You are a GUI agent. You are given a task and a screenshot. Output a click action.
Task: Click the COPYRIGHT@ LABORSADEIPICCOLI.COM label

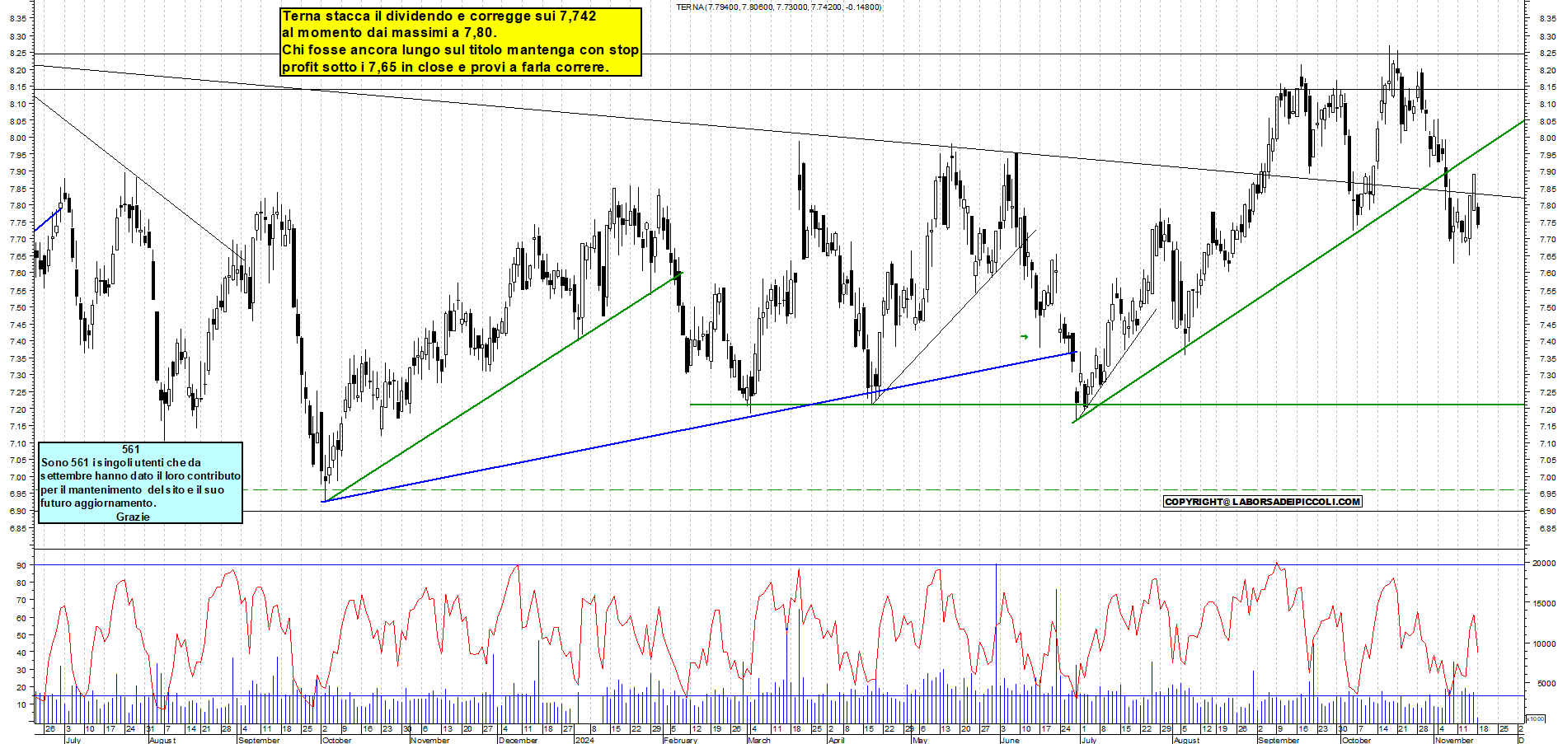coord(1262,502)
